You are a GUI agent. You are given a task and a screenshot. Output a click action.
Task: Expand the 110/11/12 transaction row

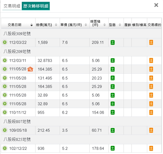(5, 112)
